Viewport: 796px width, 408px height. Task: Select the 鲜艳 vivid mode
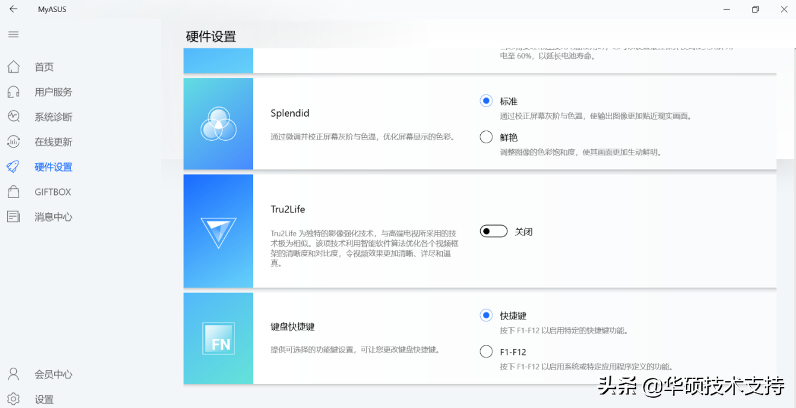(486, 137)
